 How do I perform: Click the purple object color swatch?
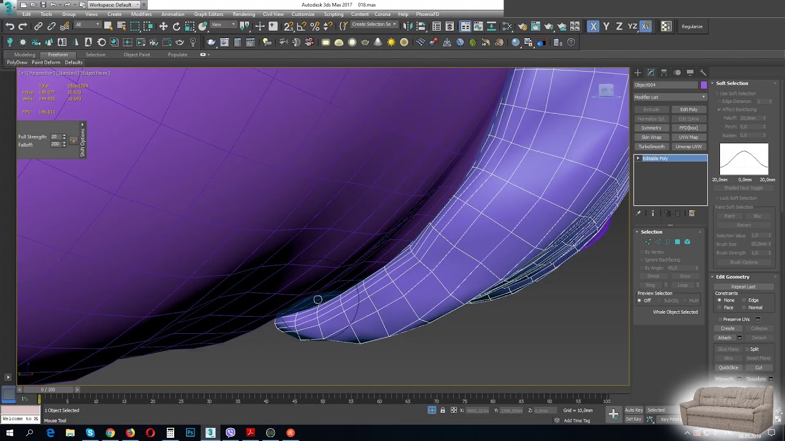coord(703,85)
